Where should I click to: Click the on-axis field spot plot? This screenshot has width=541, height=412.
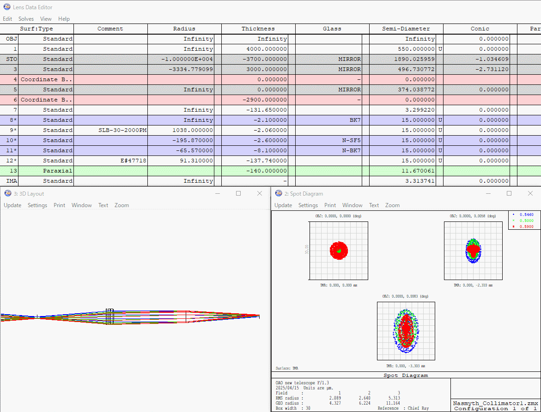[x=339, y=251]
